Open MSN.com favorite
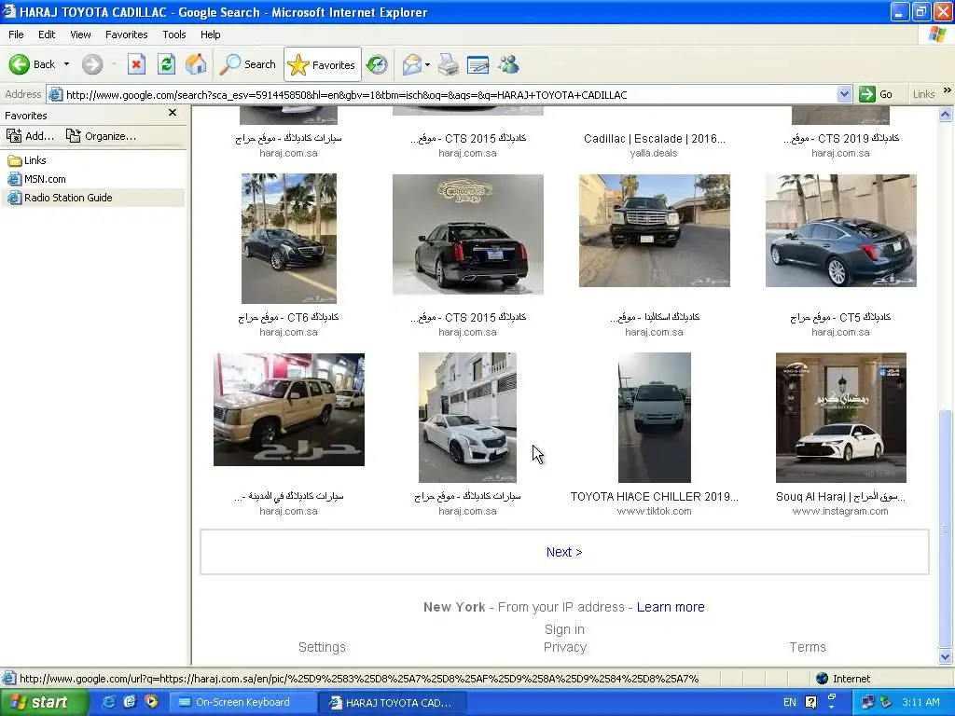The image size is (955, 716). click(36, 179)
